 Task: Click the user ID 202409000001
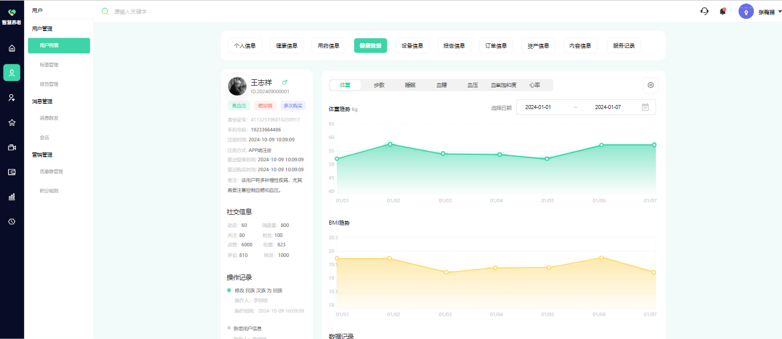(x=270, y=91)
